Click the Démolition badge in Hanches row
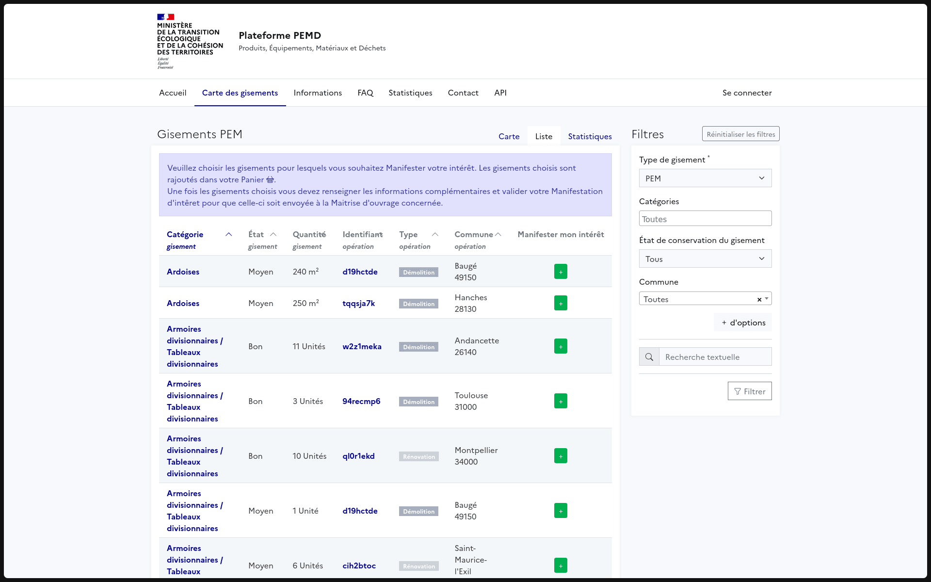 coord(419,304)
